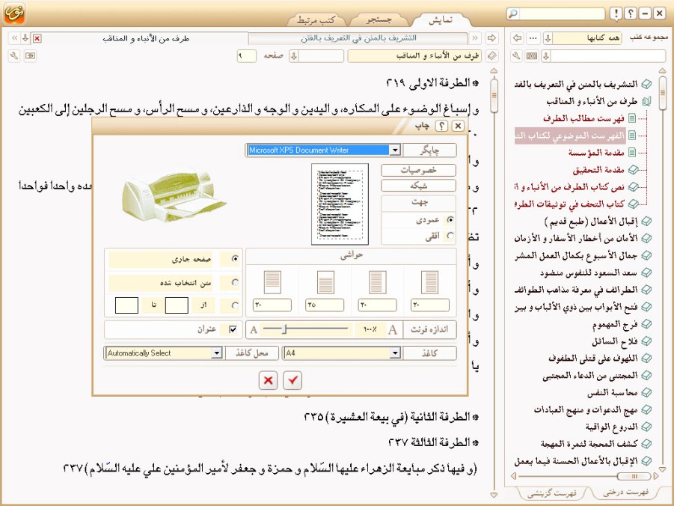Expand the التشريف بالمنن book in the tree
The height and width of the screenshot is (506, 674).
(x=646, y=84)
